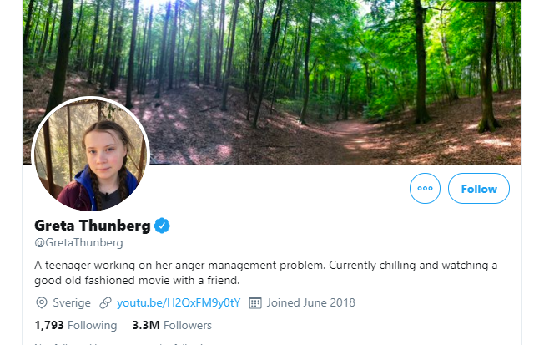Open the sunlit forest path header photo
This screenshot has height=345, width=534.
[x=272, y=83]
